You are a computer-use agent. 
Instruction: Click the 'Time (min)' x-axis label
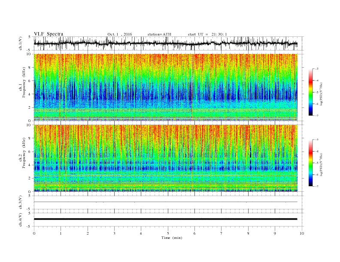click(x=172, y=238)
